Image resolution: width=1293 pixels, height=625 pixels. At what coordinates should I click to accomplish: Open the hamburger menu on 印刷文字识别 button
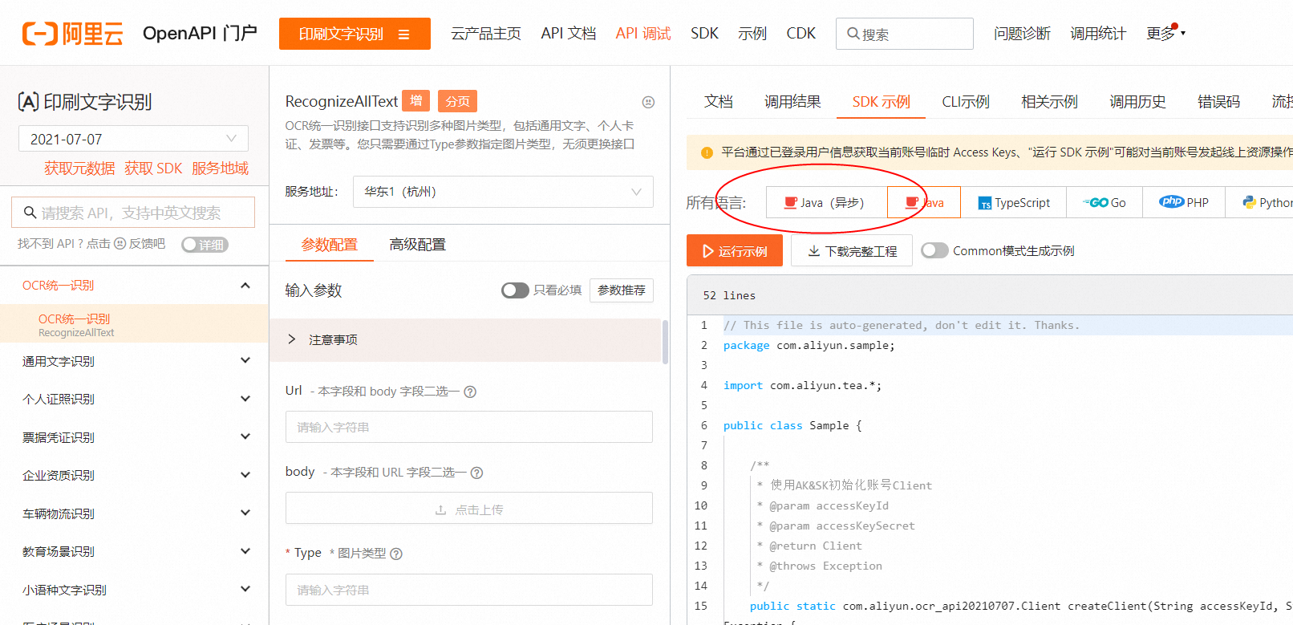404,34
